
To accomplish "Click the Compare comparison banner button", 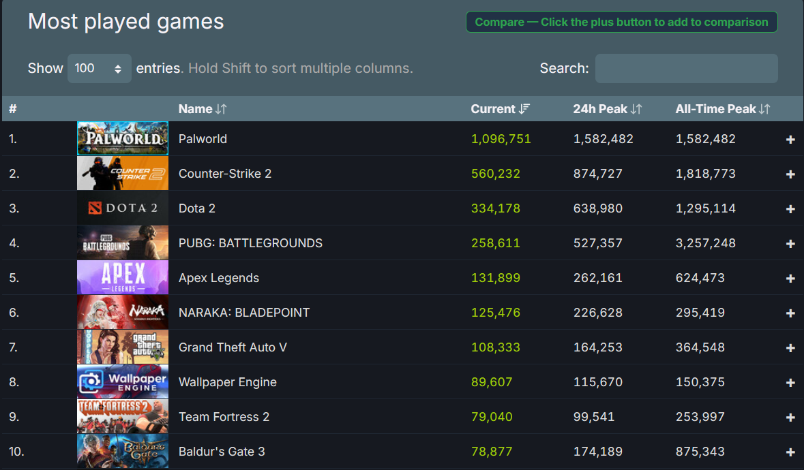I will click(621, 22).
